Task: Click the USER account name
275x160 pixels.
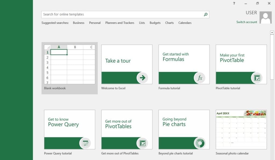Action: (251, 13)
